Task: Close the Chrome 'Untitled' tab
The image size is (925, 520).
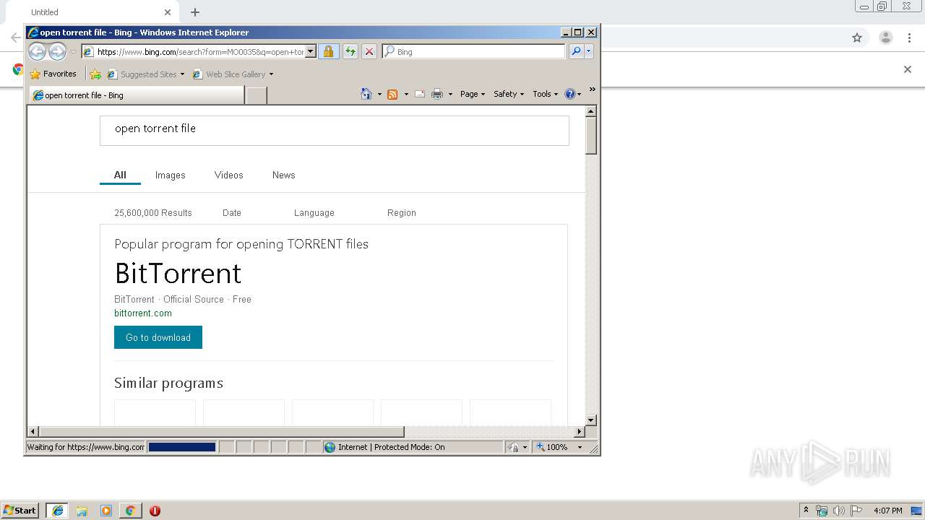Action: click(x=168, y=12)
